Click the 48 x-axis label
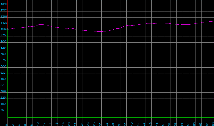Screen dimensions: 214x126 [157, 124]
